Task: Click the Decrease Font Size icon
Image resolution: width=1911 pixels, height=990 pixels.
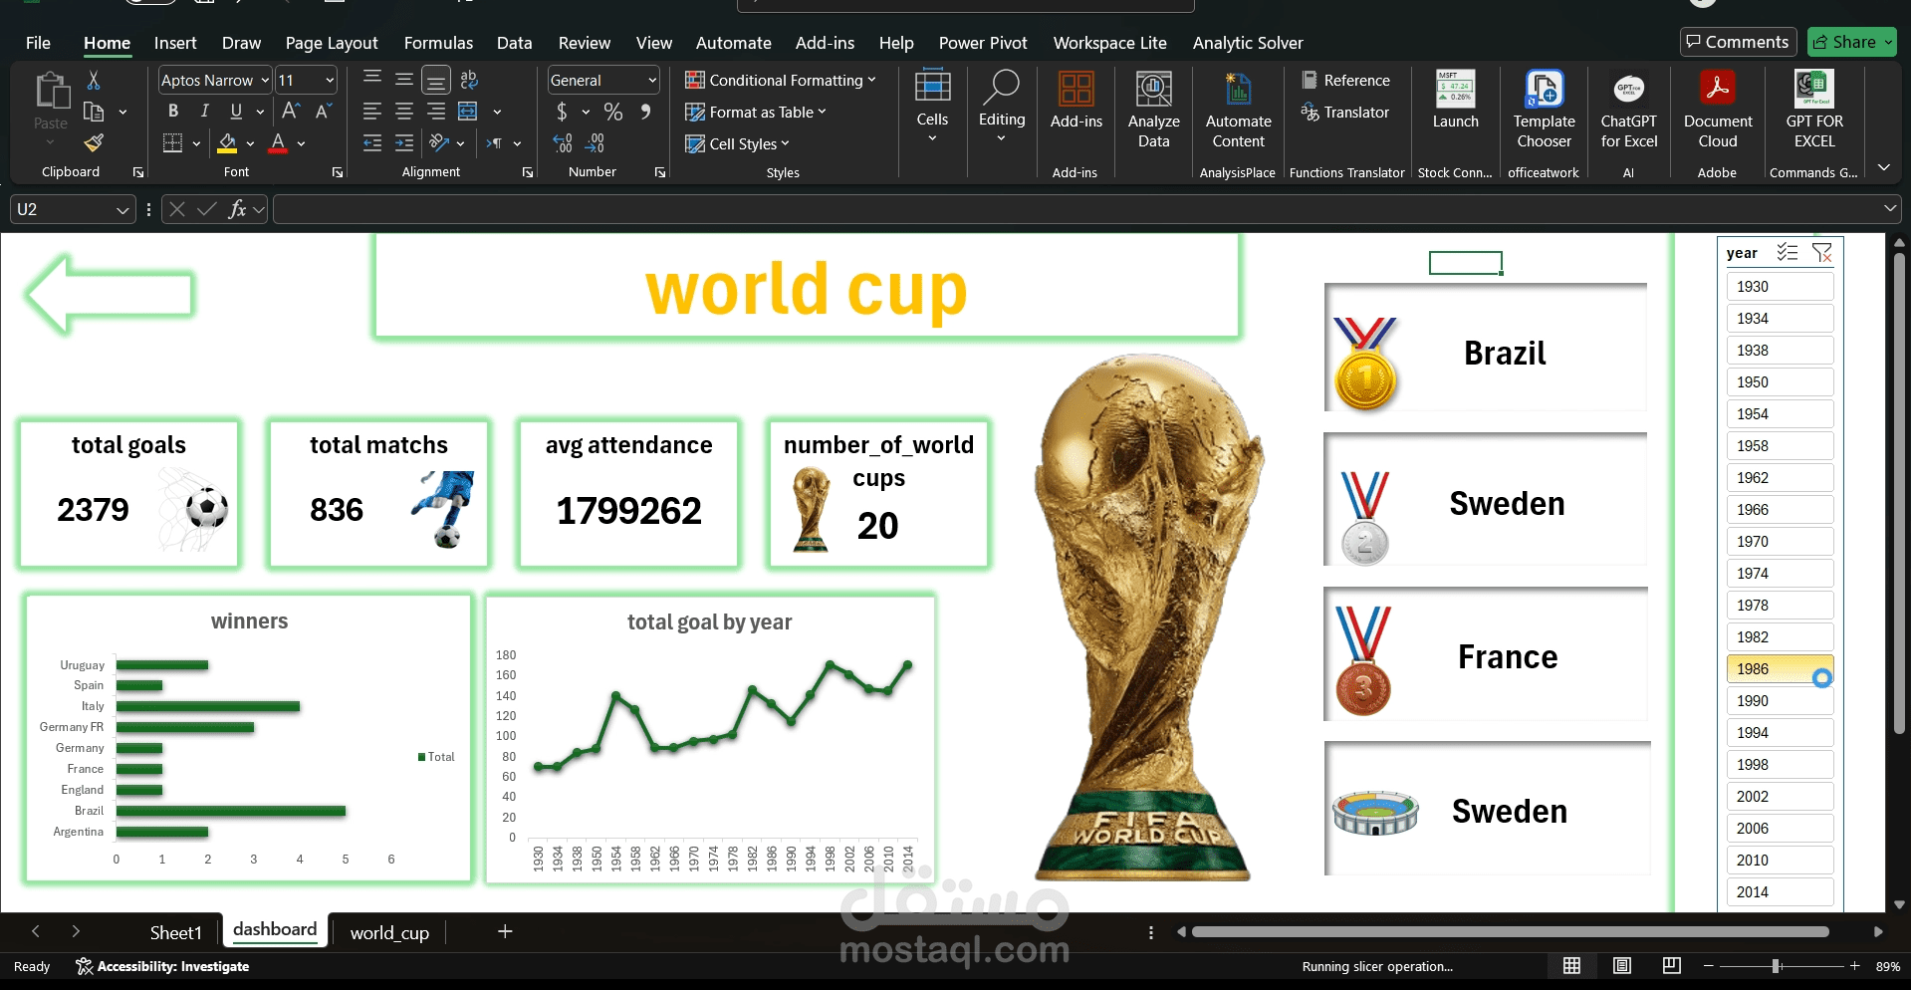Action: click(323, 111)
